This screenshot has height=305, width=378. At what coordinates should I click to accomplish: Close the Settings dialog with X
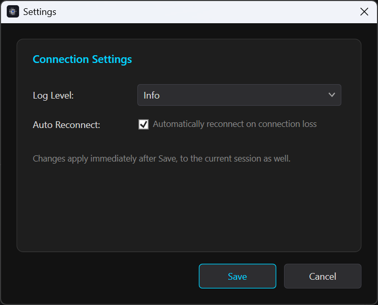pos(364,11)
